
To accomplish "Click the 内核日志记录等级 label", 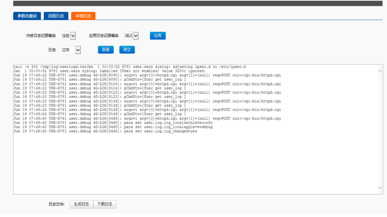I will 41,36.
